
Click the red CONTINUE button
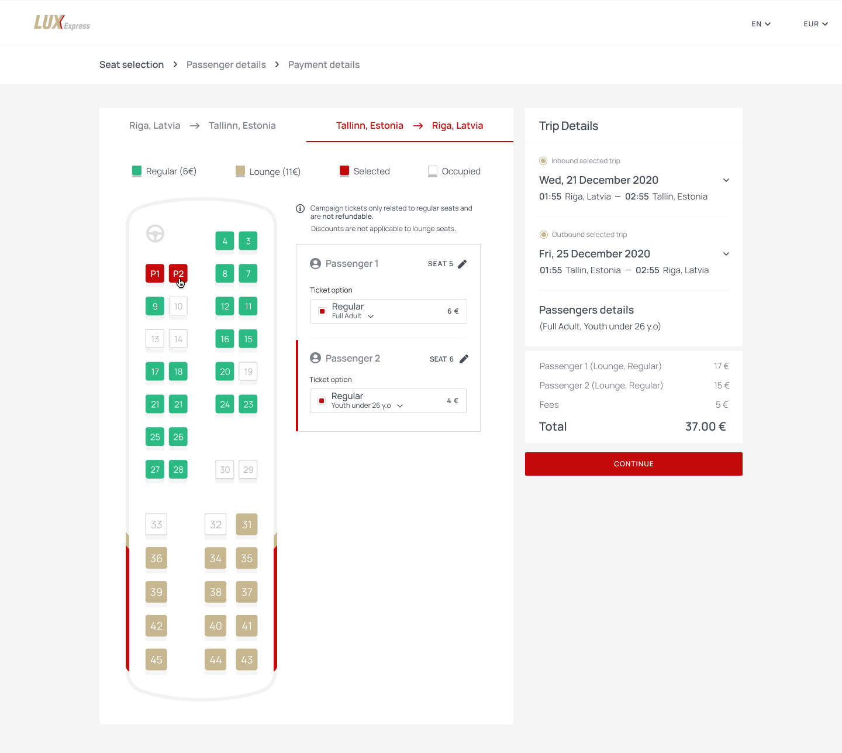pos(634,464)
